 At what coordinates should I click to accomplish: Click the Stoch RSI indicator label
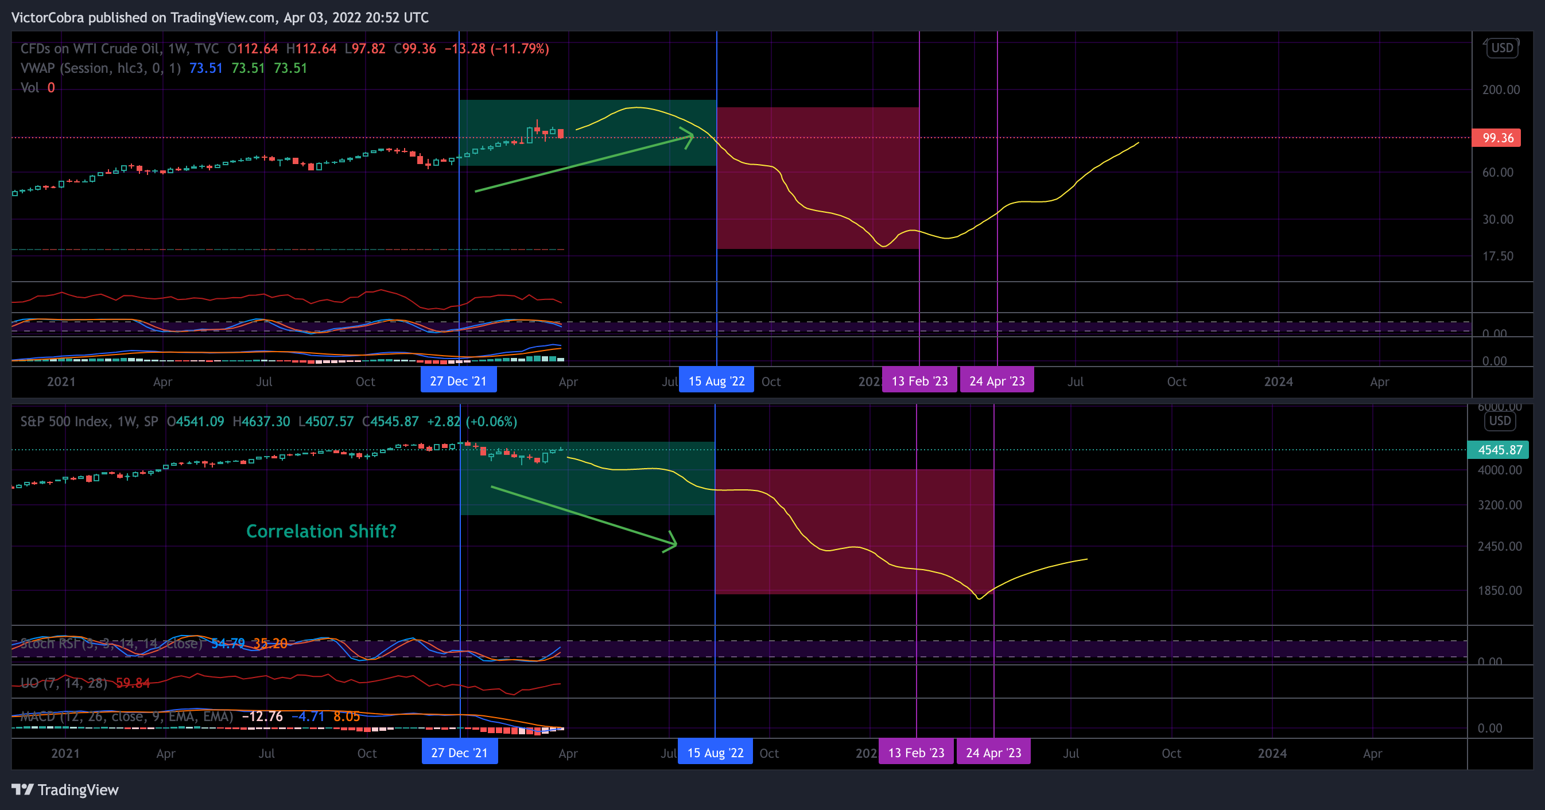(x=111, y=643)
